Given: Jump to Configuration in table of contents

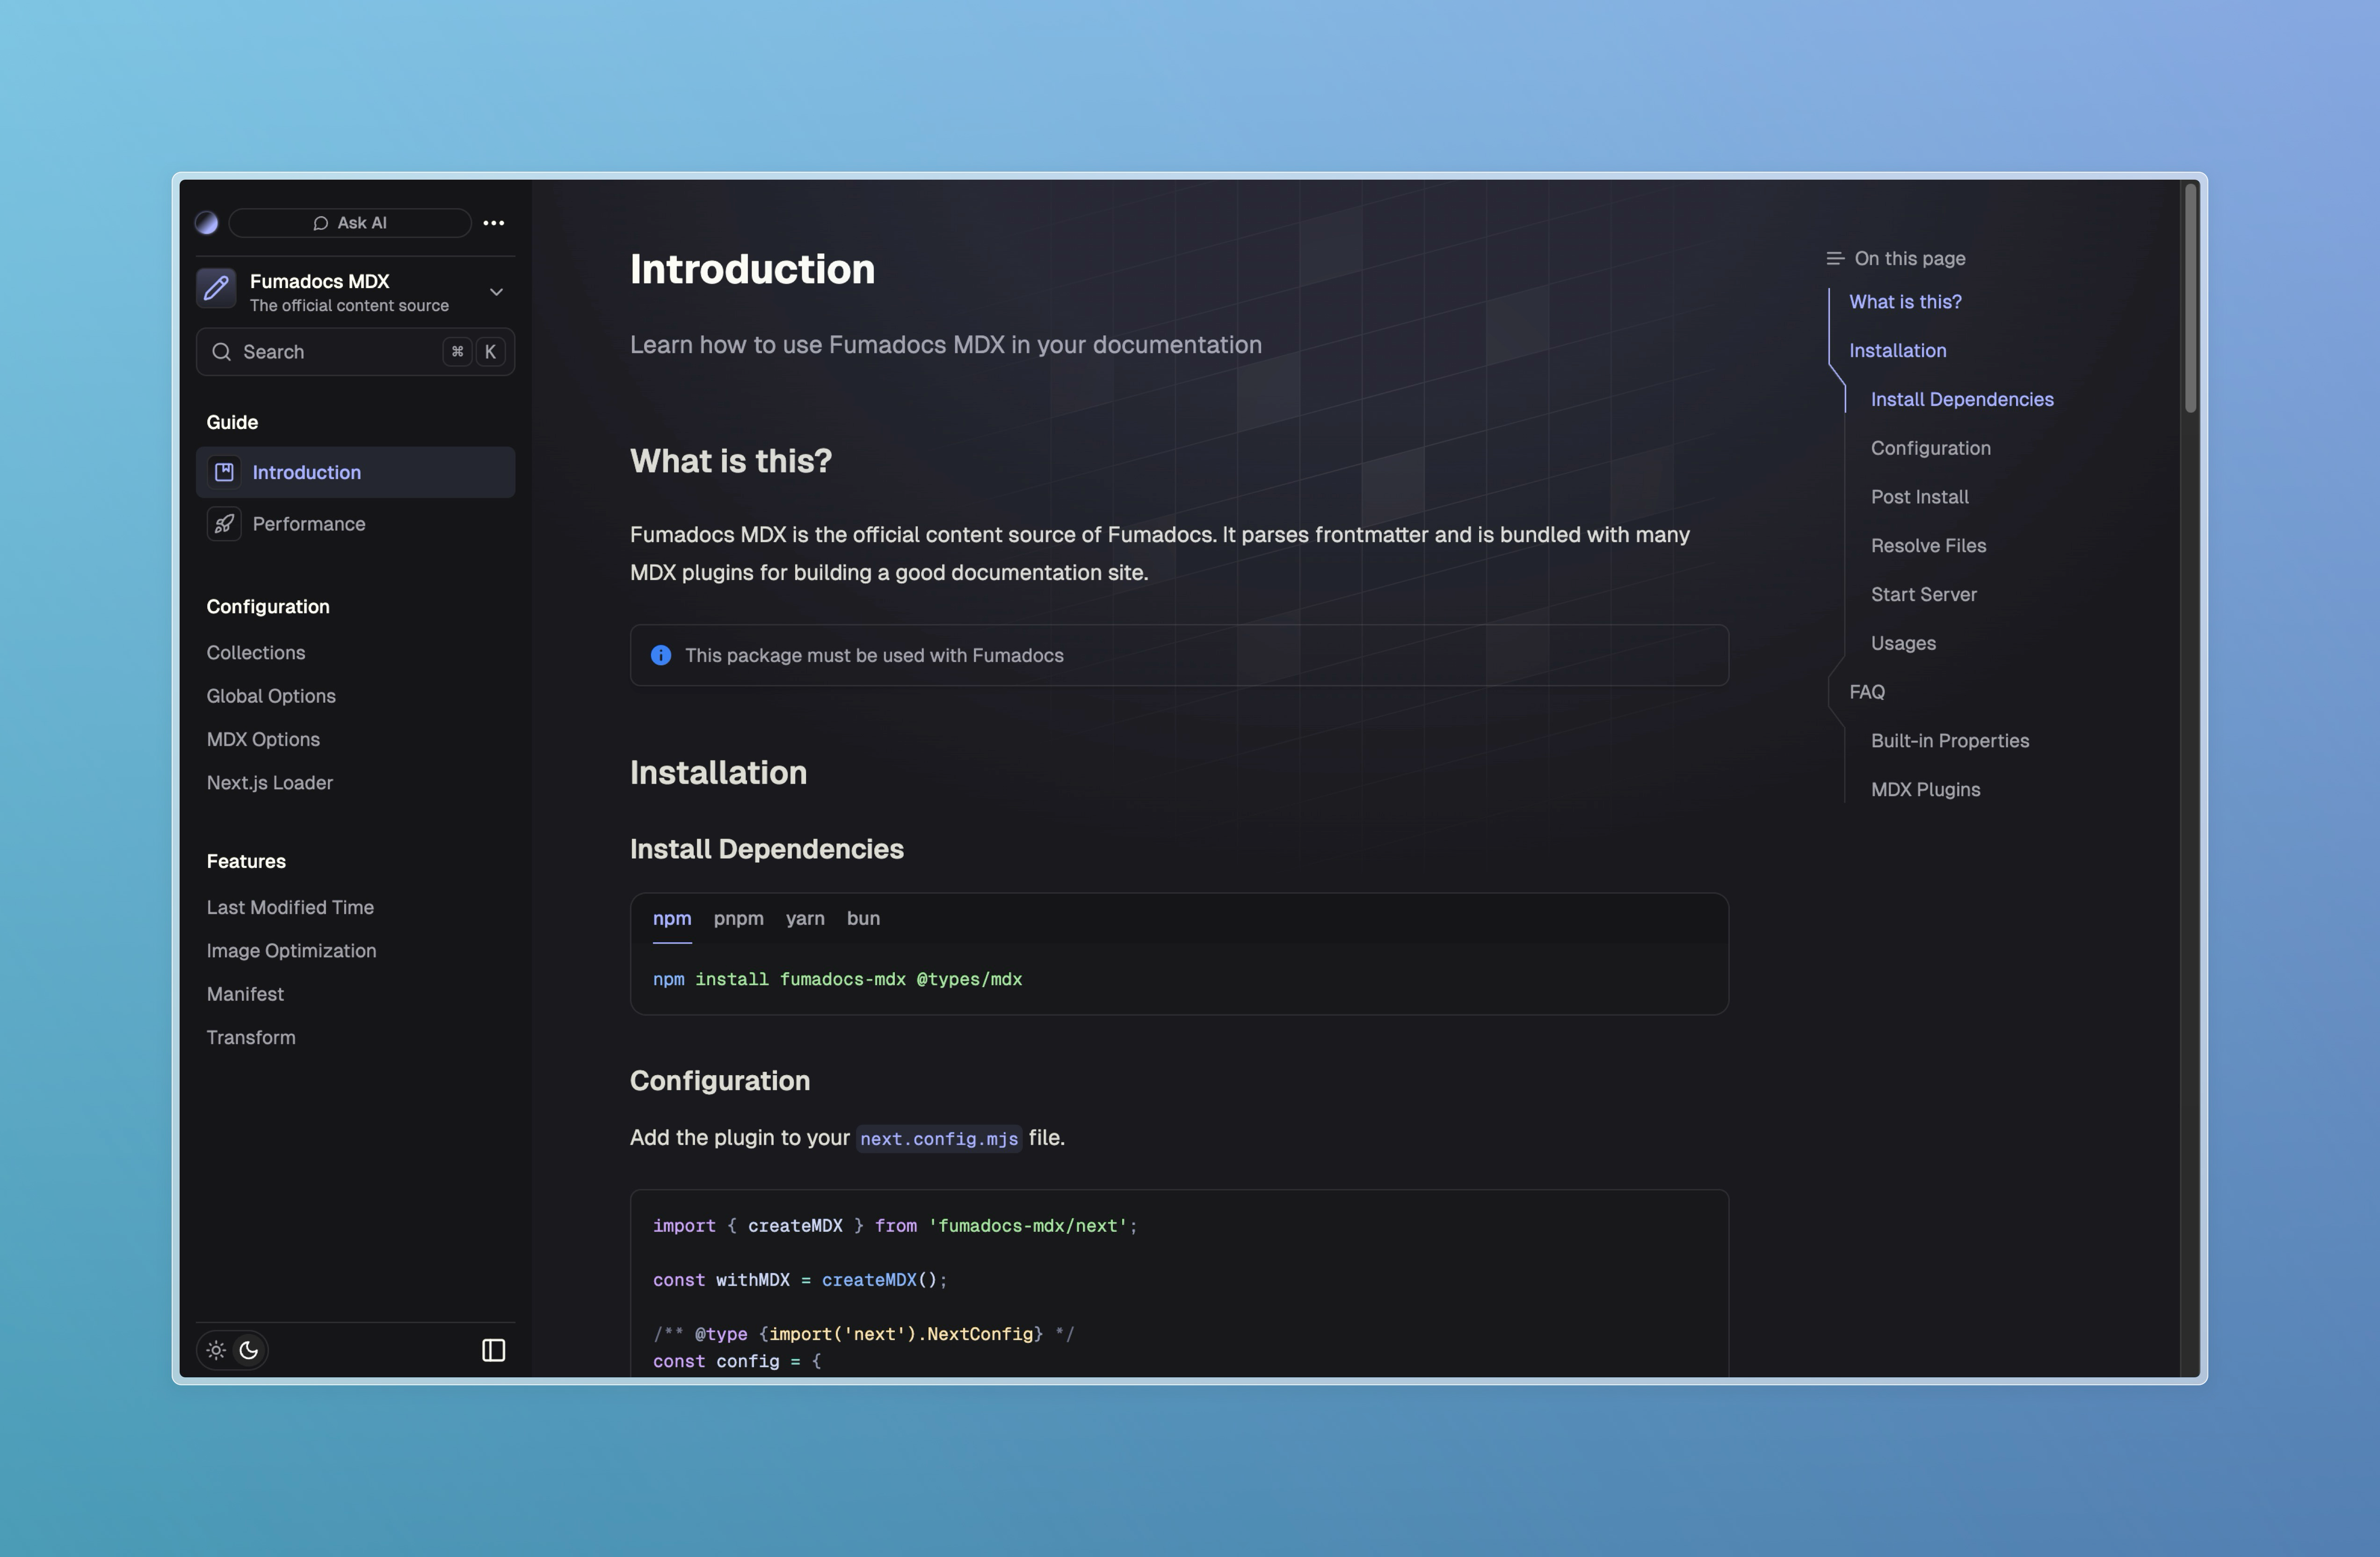Looking at the screenshot, I should tap(1930, 448).
